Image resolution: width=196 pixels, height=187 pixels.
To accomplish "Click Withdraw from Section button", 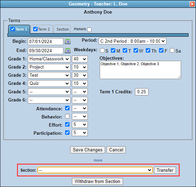I will click(97, 181).
